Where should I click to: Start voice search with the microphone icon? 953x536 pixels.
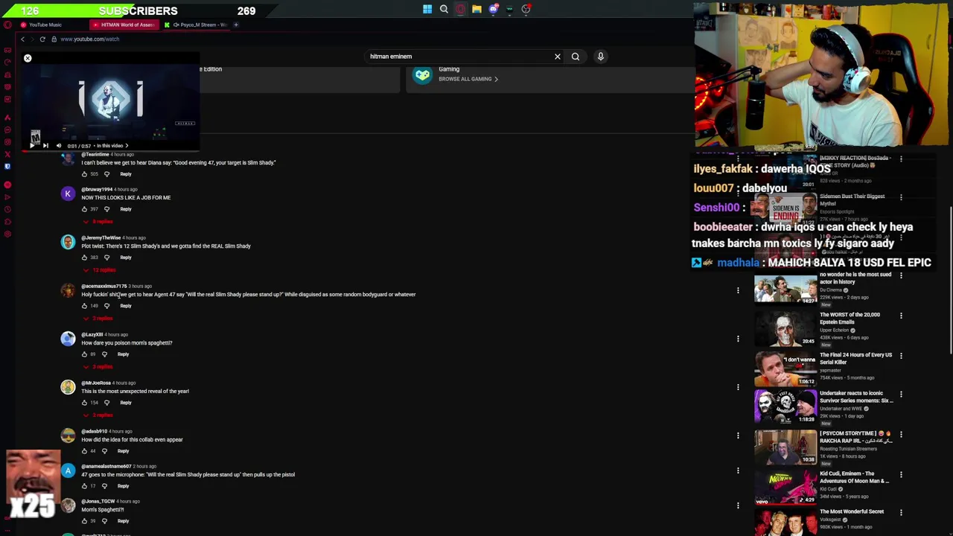pos(600,57)
